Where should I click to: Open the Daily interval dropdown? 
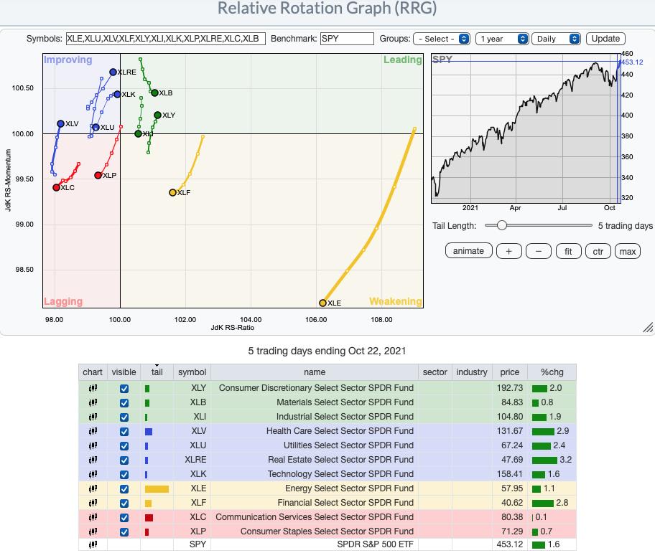click(556, 39)
